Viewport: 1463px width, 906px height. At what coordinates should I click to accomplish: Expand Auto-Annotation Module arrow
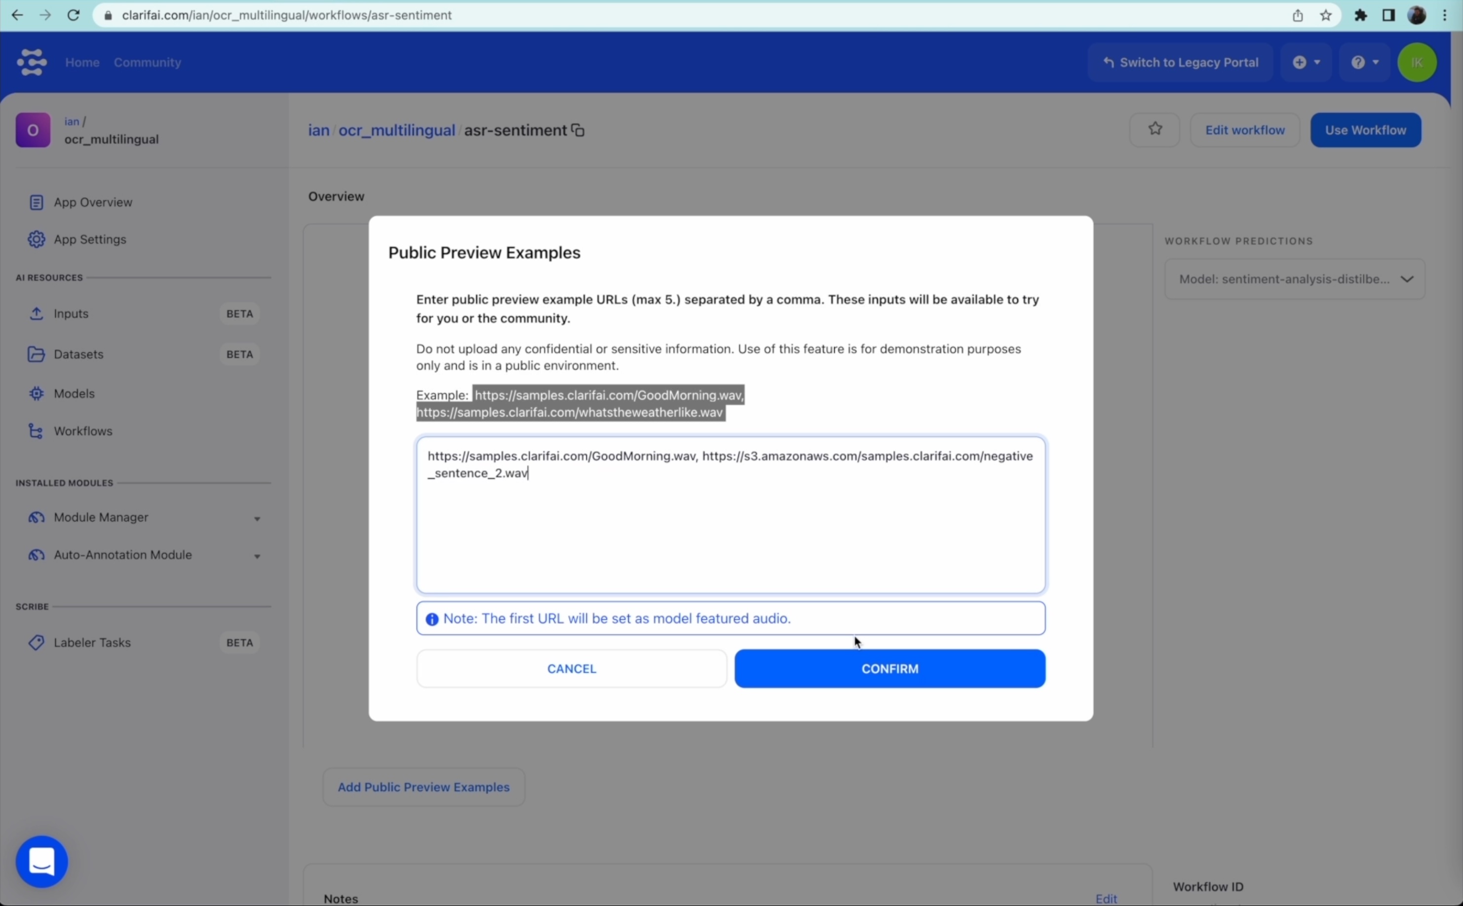(x=257, y=556)
